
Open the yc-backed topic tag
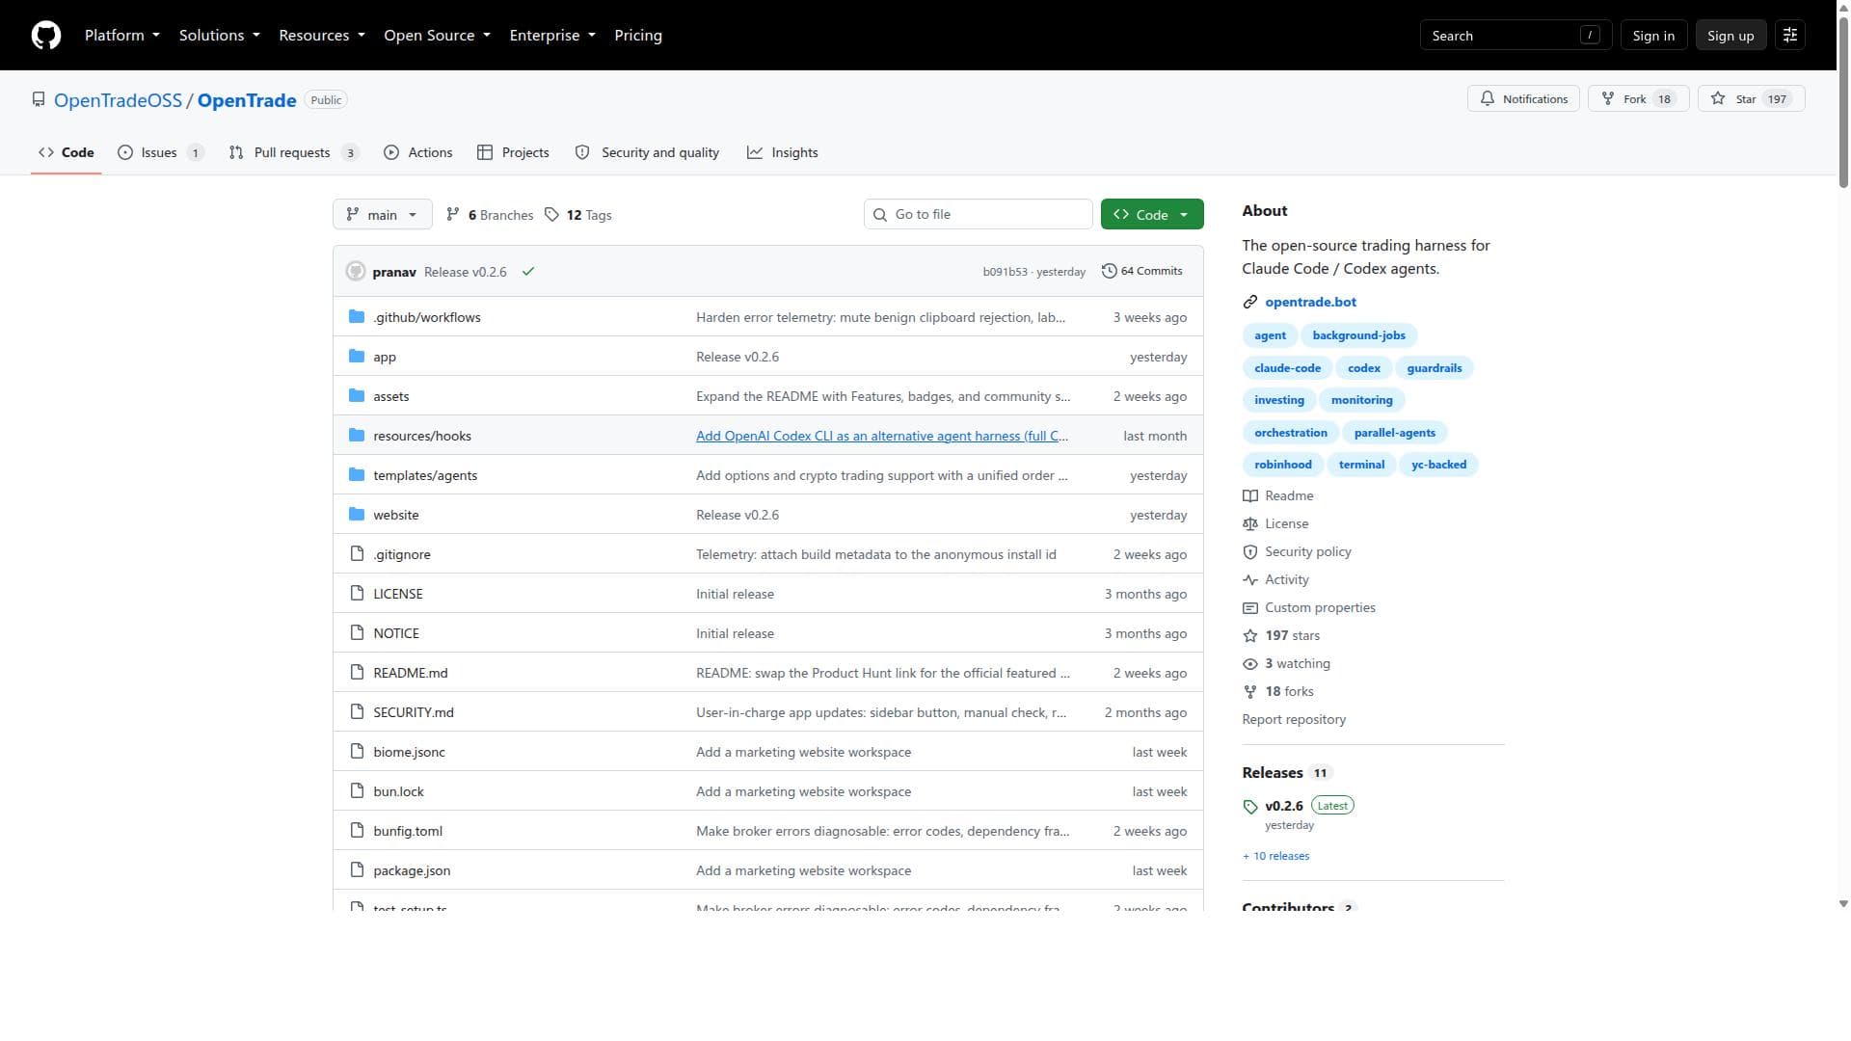click(1438, 465)
